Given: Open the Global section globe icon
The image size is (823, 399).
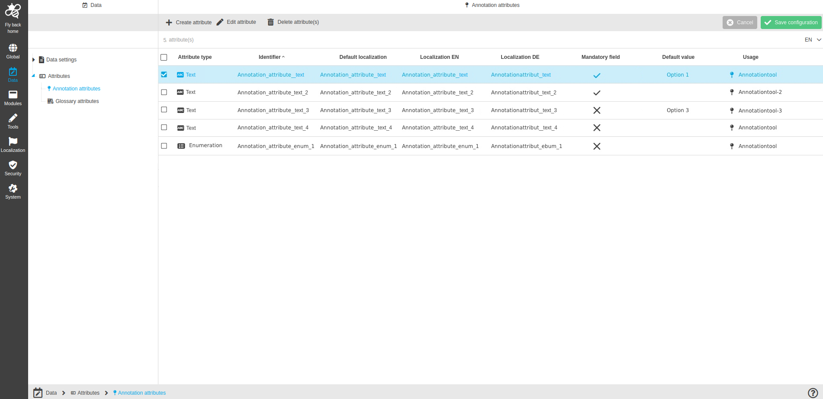Looking at the screenshot, I should point(13,48).
